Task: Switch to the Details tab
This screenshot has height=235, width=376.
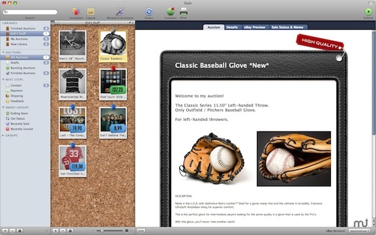Action: pos(232,28)
